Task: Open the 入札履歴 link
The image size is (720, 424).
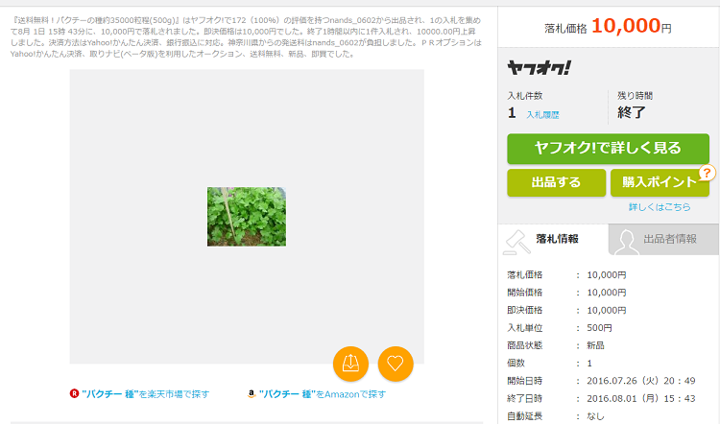Action: tap(542, 115)
